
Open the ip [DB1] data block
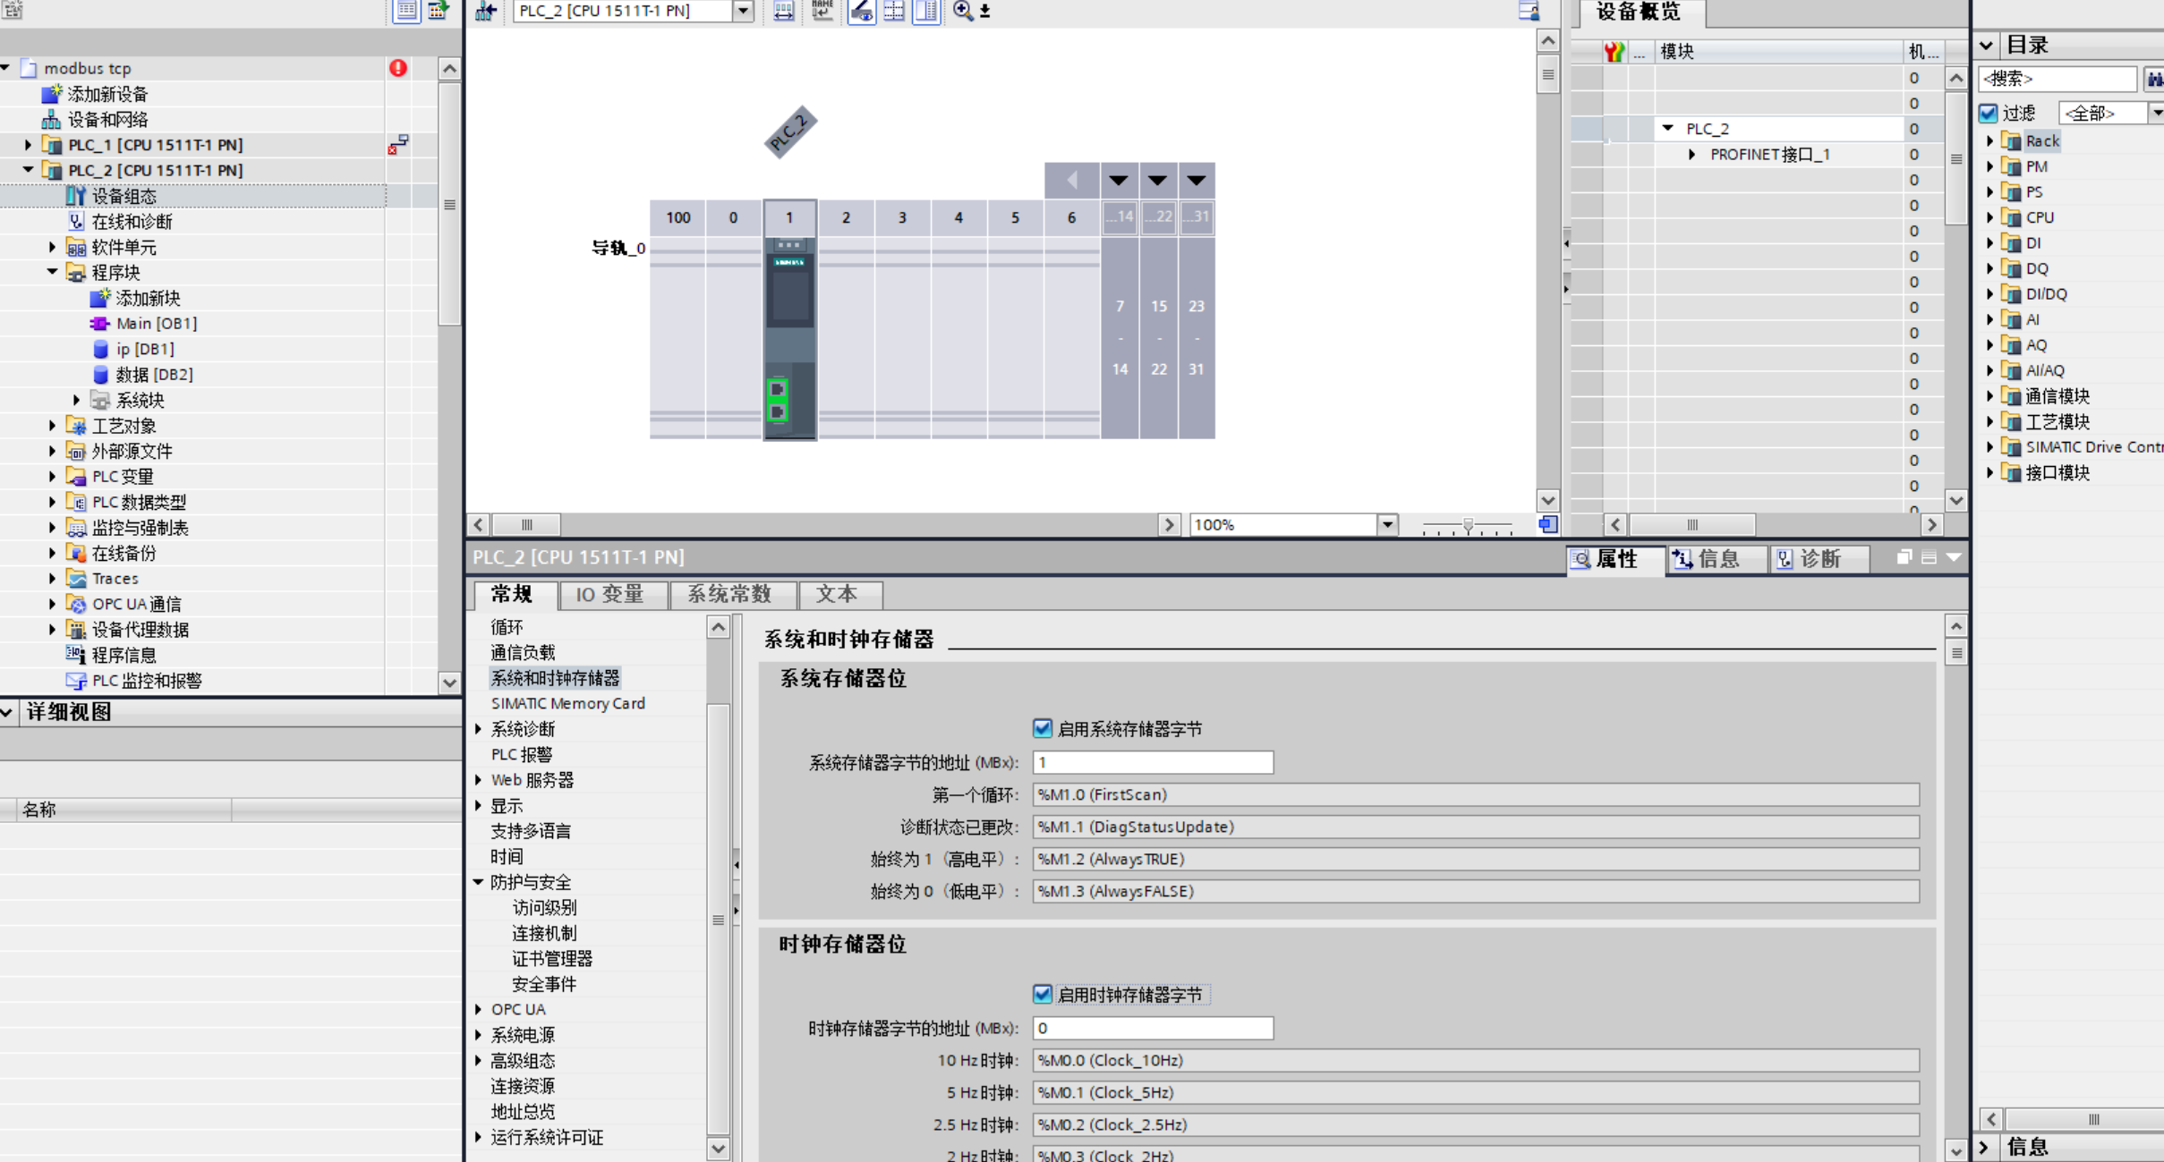coord(144,349)
